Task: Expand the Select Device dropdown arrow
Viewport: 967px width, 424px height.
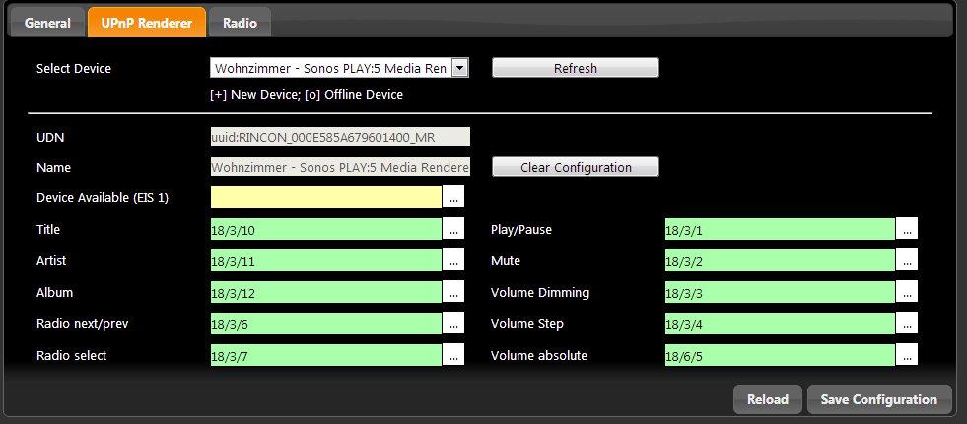Action: point(459,68)
